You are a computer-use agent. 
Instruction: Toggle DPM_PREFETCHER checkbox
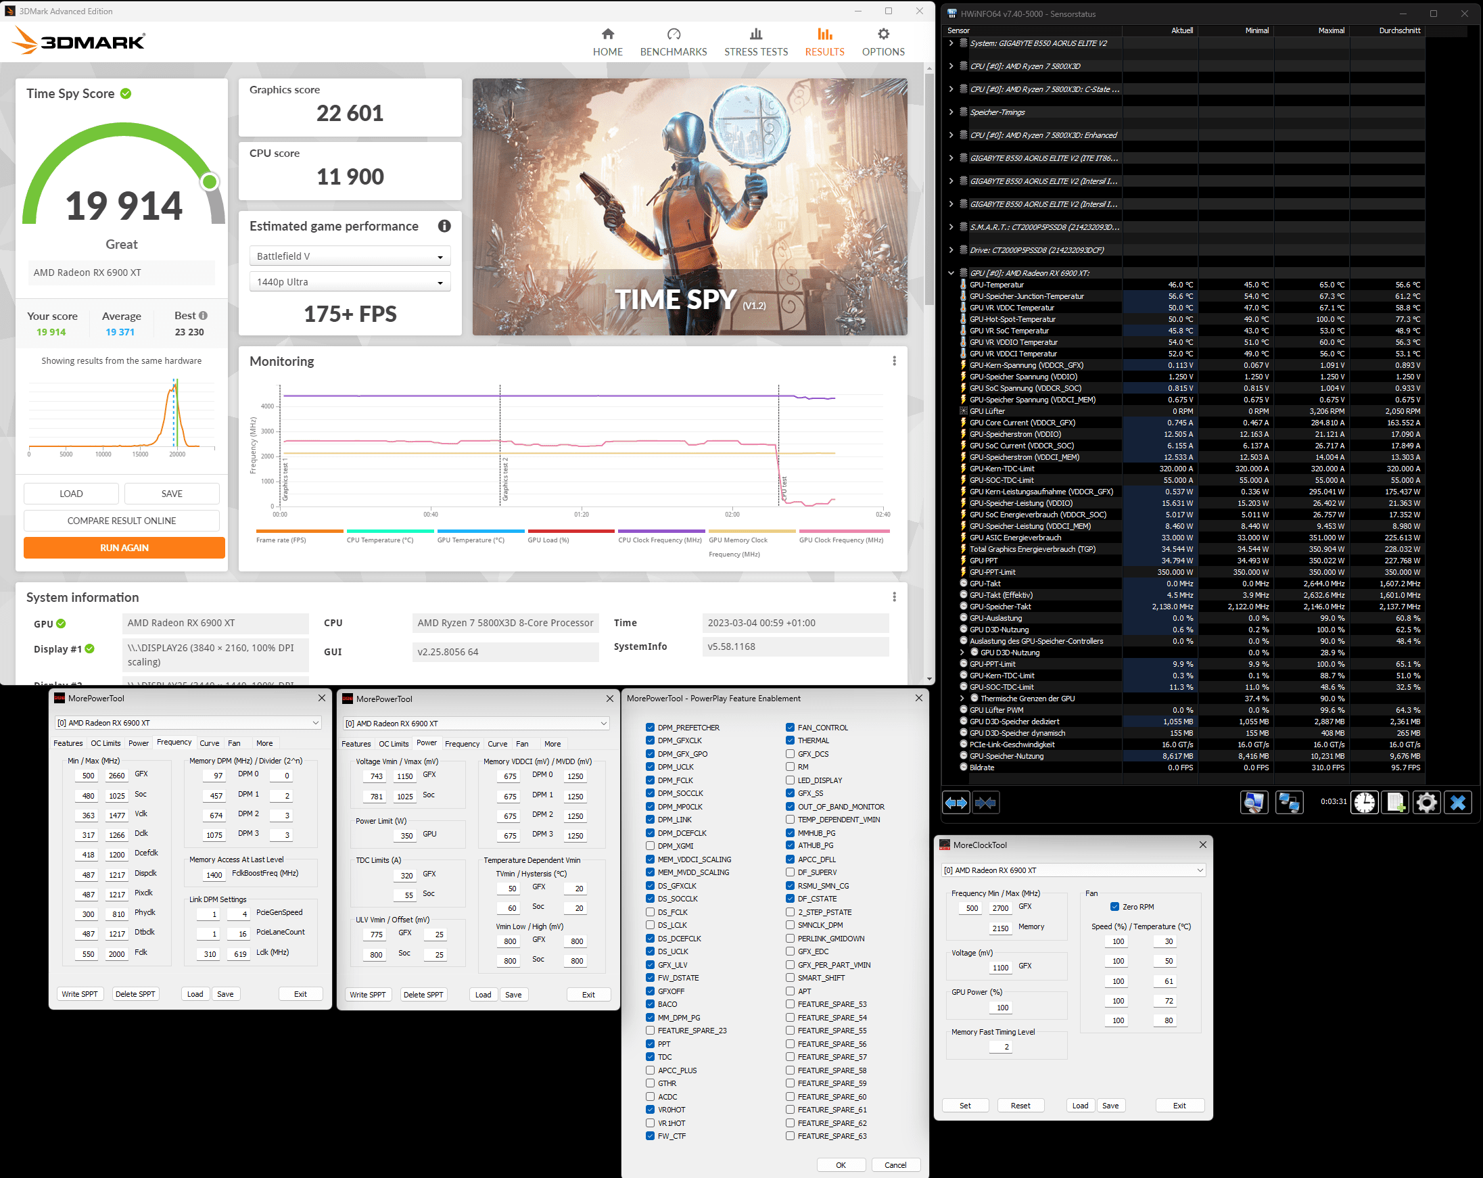coord(650,728)
